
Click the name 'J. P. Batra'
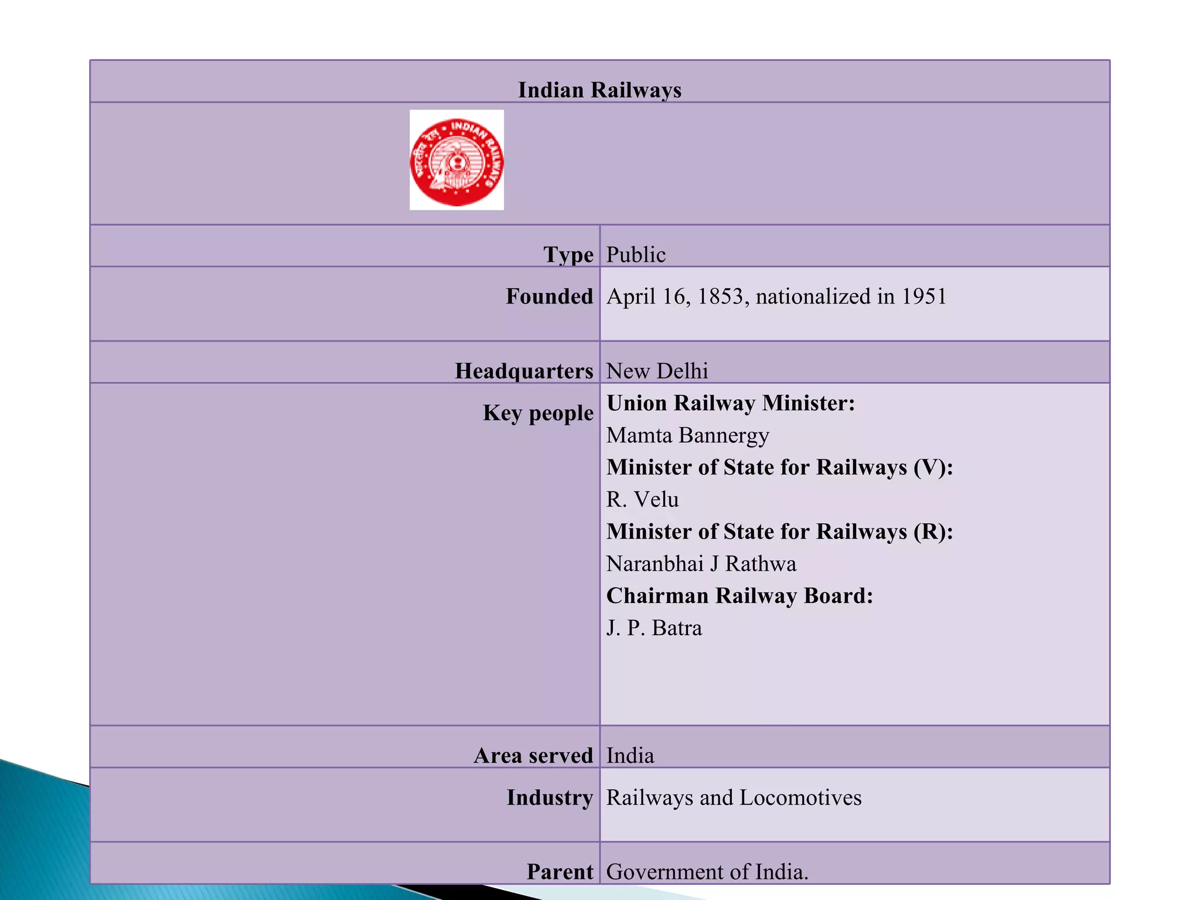pos(654,628)
